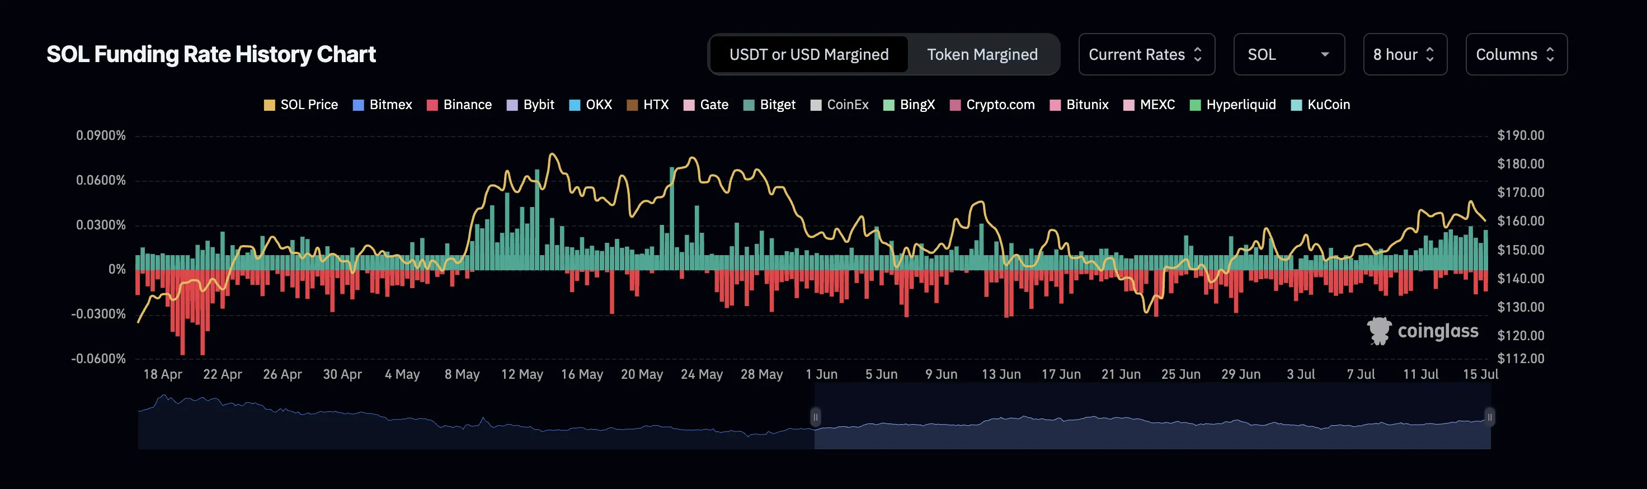Image resolution: width=1647 pixels, height=489 pixels.
Task: Click the right range slider handle icon
Action: click(1489, 417)
